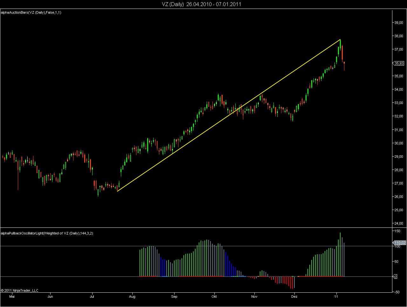Screen dimensions: 407x307
Task: Click the 27,00 price axis label
Action: tap(399, 183)
